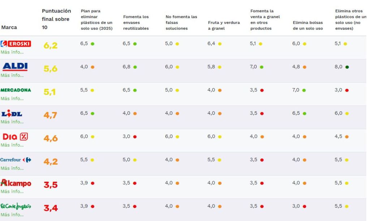
Task: Click Eroski's final score 6,2
Action: click(x=51, y=45)
